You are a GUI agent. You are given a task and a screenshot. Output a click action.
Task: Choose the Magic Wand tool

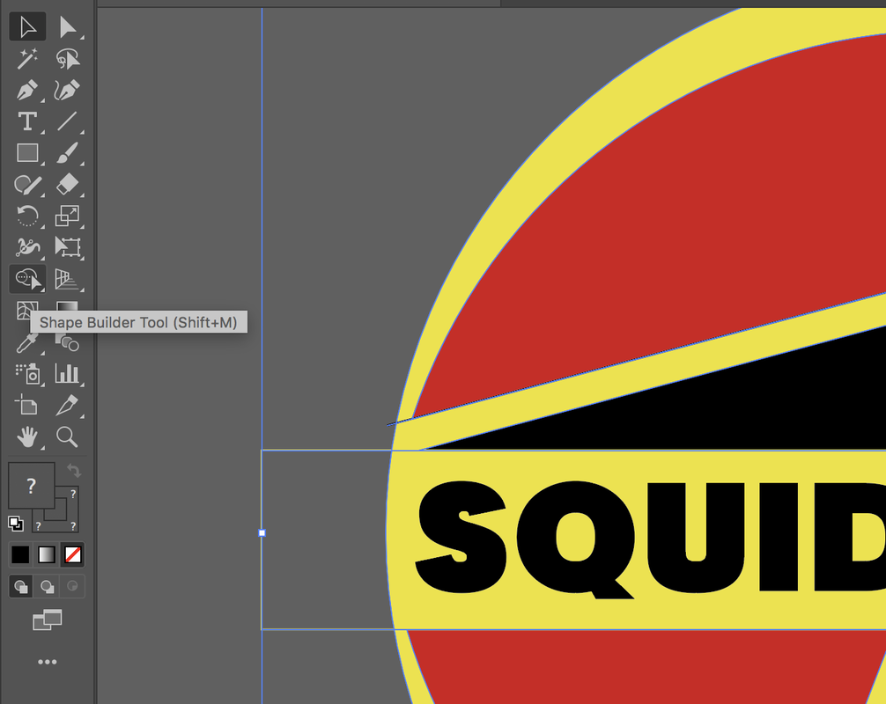(27, 59)
